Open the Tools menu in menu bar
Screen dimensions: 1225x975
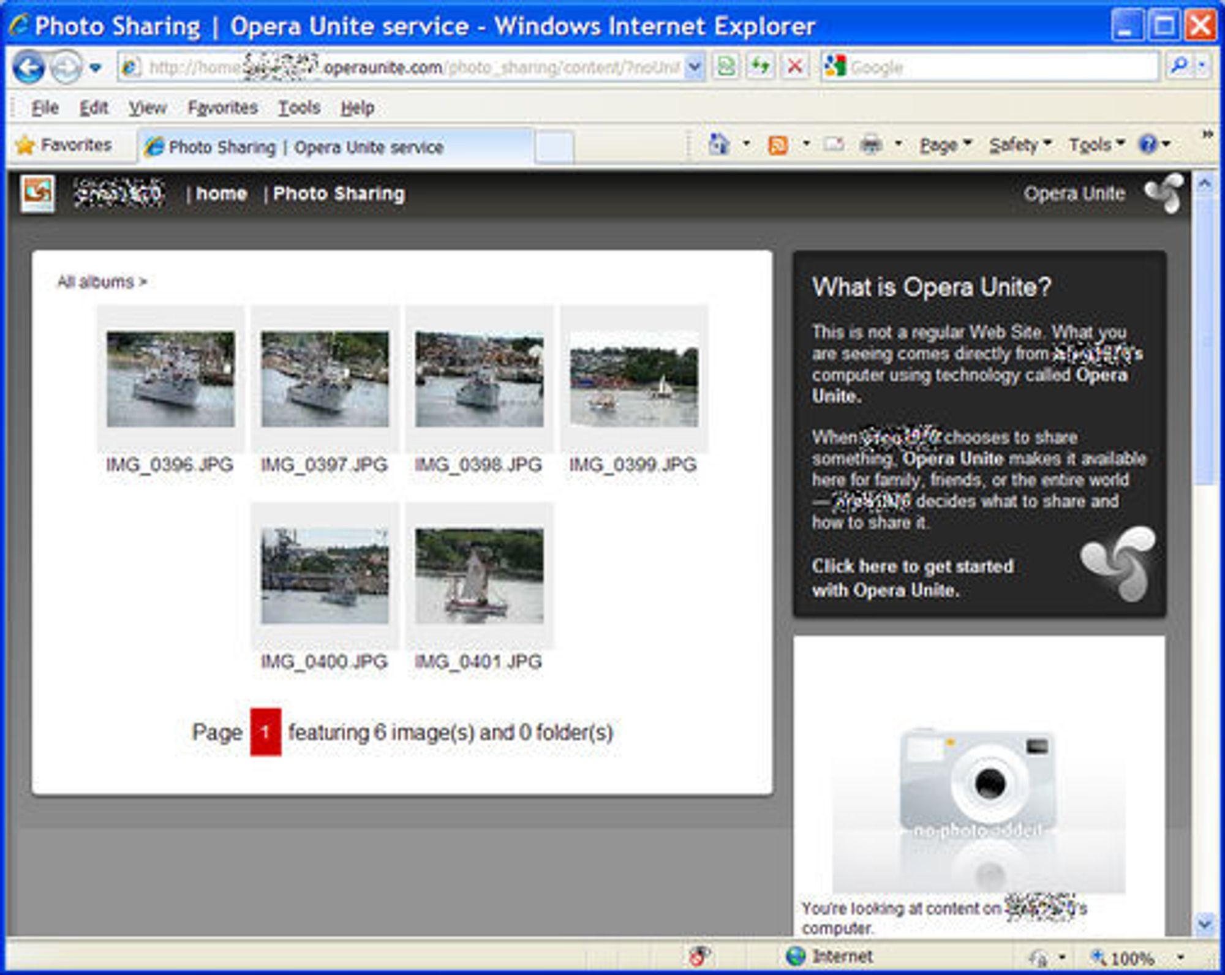tap(299, 108)
